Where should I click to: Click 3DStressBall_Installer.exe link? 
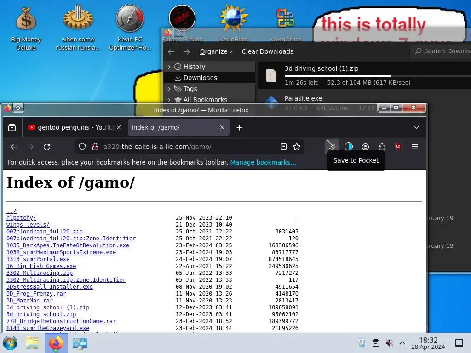(50, 287)
